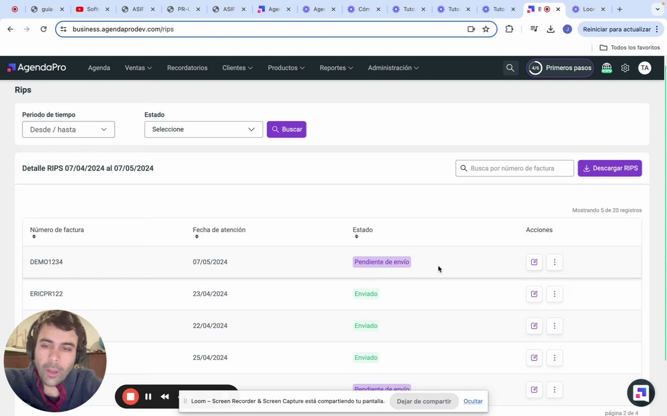Open the media controls icon in the browser toolbar
This screenshot has height=416, width=667.
(534, 29)
